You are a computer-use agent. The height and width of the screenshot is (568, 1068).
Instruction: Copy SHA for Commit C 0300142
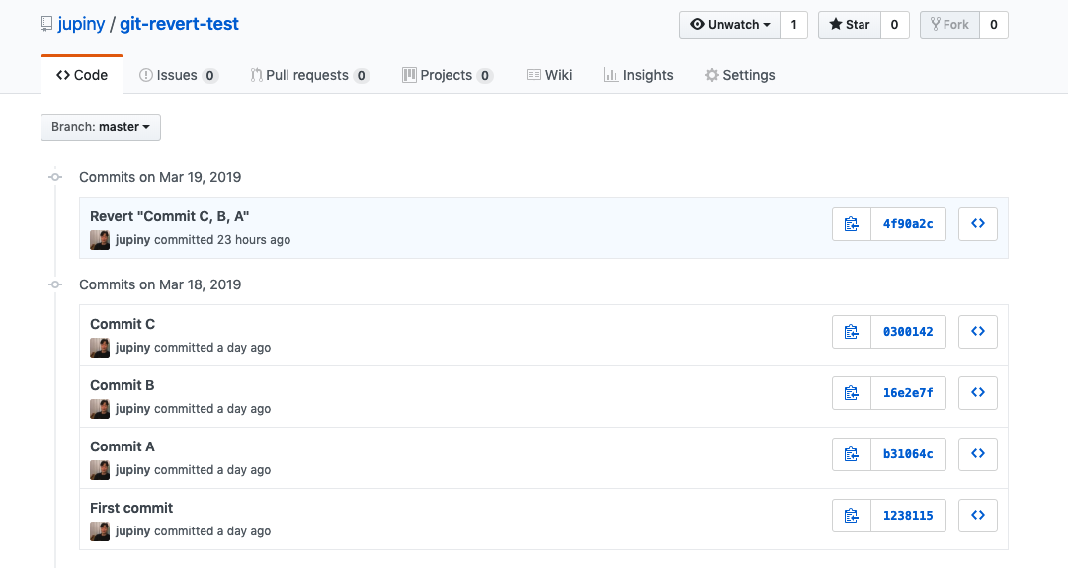852,332
